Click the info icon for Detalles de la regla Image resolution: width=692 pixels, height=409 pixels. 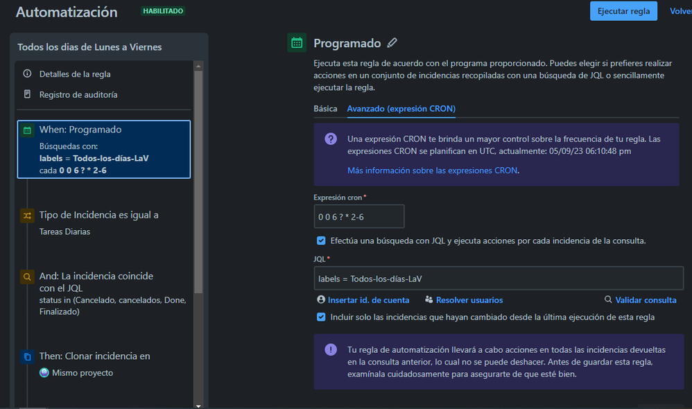pos(27,73)
